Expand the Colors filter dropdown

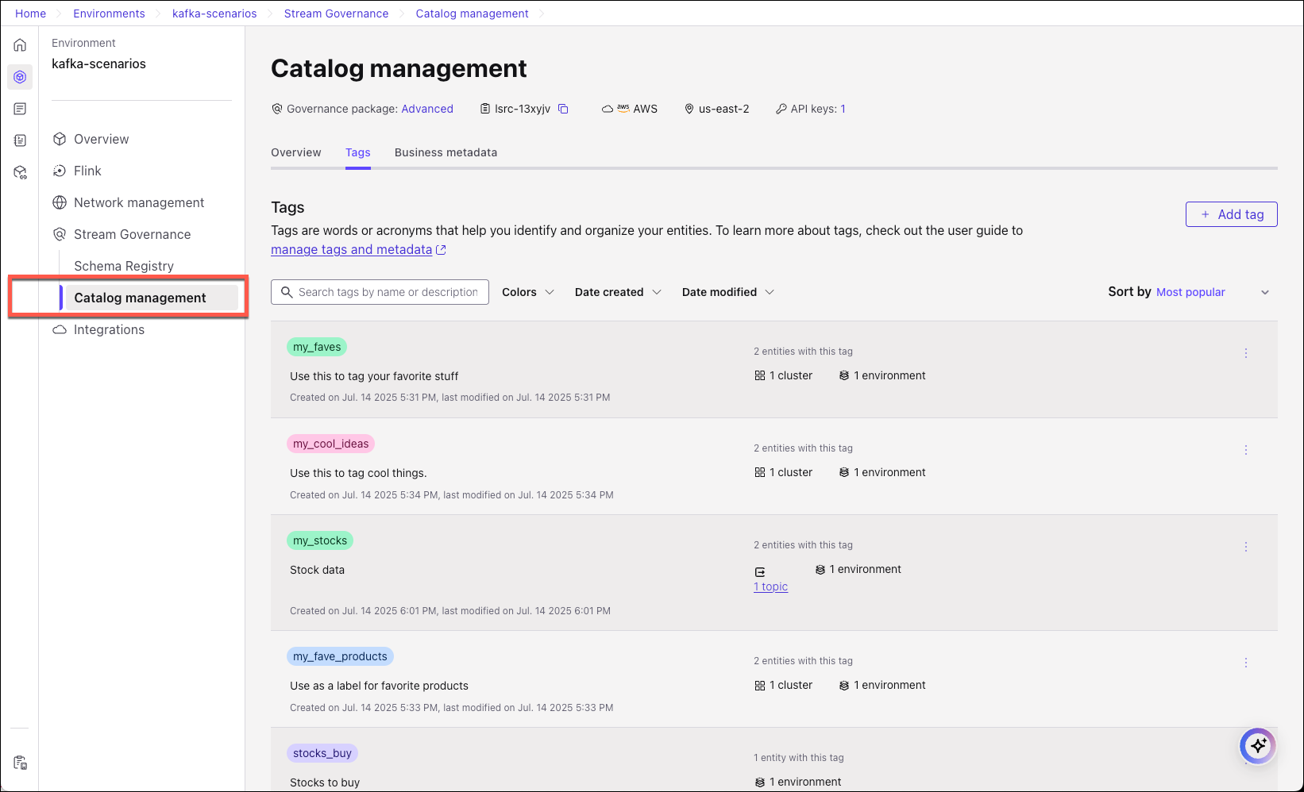pyautogui.click(x=527, y=292)
